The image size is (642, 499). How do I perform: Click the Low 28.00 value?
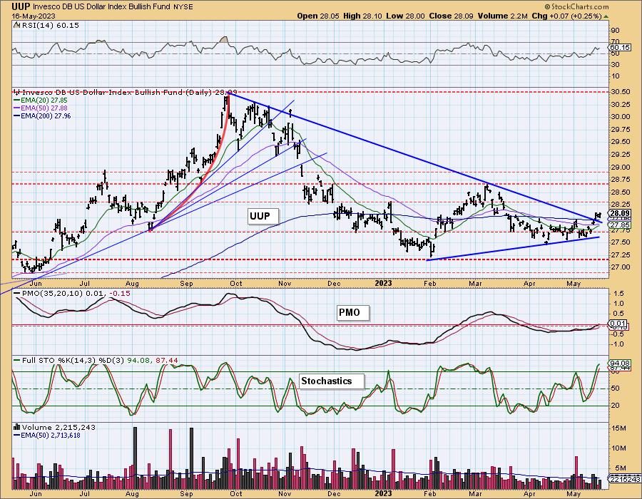[x=405, y=16]
